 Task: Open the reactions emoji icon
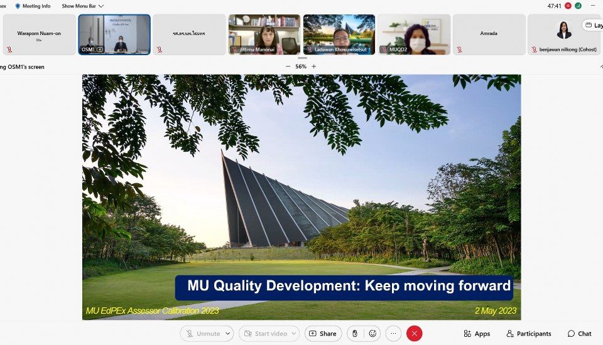(372, 334)
